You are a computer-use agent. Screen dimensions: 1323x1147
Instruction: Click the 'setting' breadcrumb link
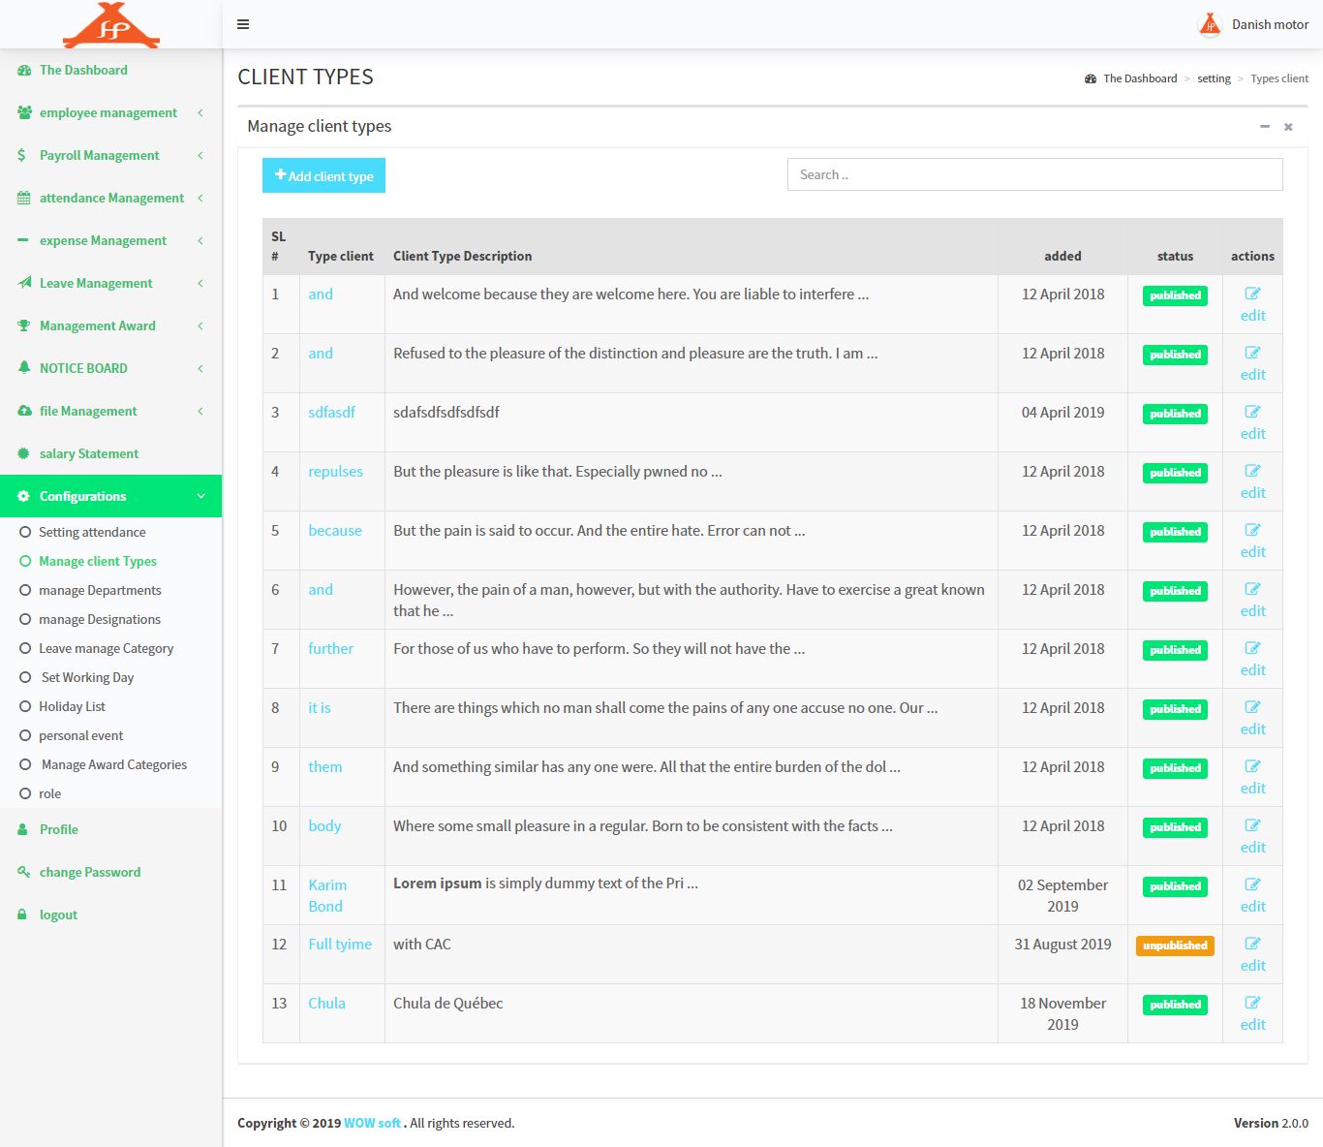(1214, 78)
